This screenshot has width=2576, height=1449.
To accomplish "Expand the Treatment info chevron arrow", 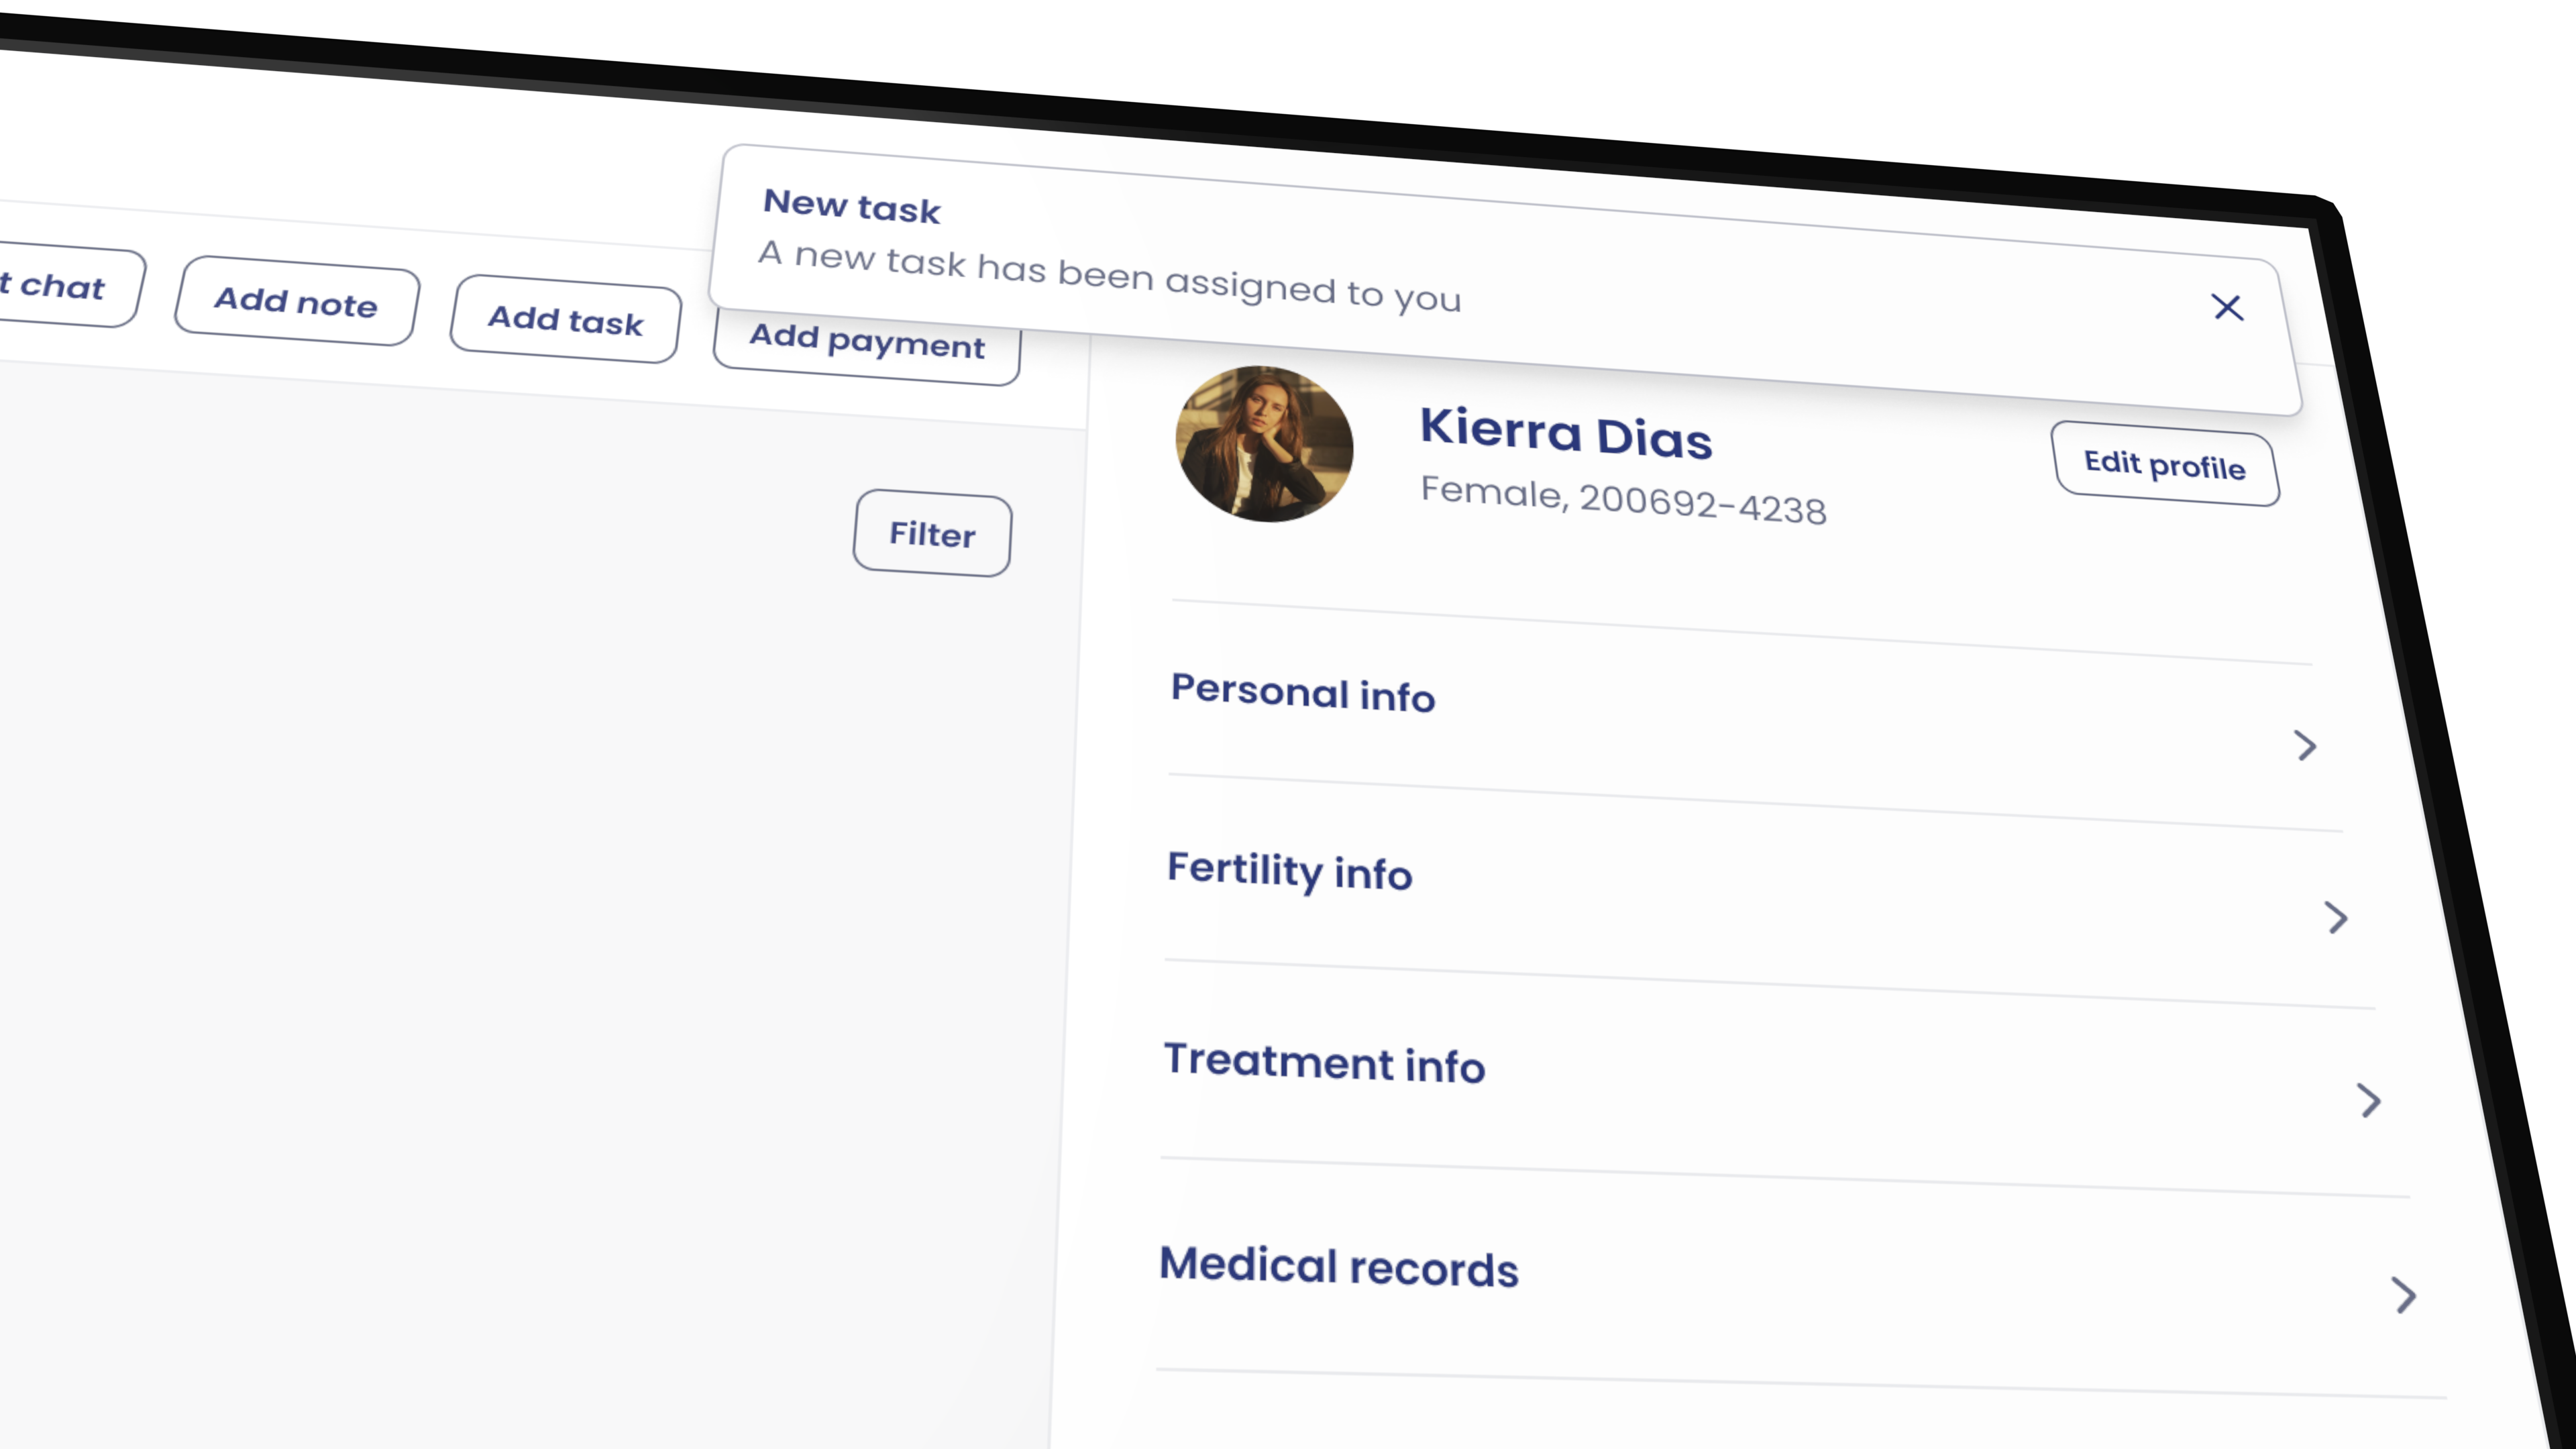I will click(2369, 1100).
